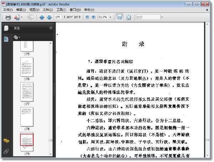
Task: Open the 文档(D) menu
Action: tap(48, 10)
